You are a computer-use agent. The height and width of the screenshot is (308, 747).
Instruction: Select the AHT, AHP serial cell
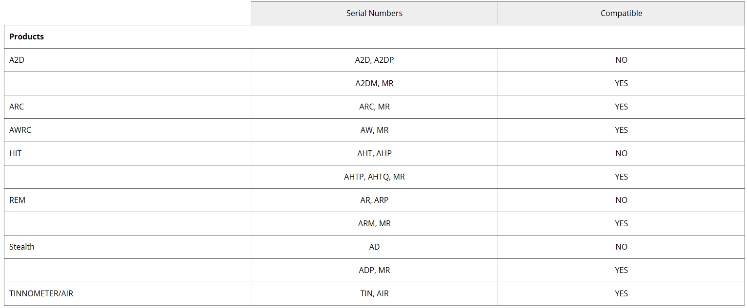point(374,154)
